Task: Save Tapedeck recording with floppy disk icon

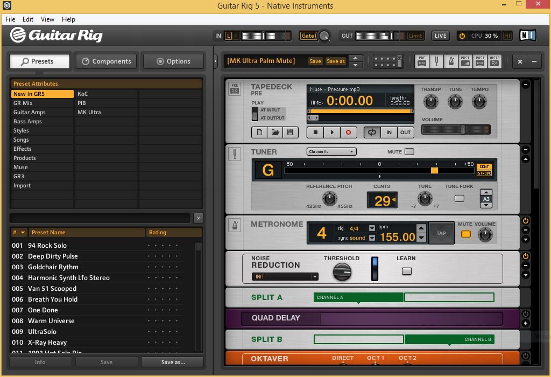Action: [x=290, y=132]
